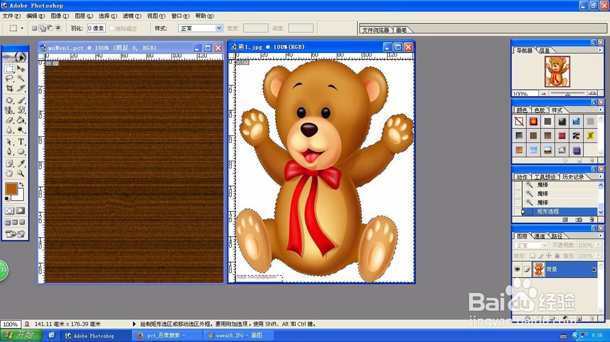Open the 样式 (Style) dropdown in options bar
610x342 pixels.
coord(200,29)
